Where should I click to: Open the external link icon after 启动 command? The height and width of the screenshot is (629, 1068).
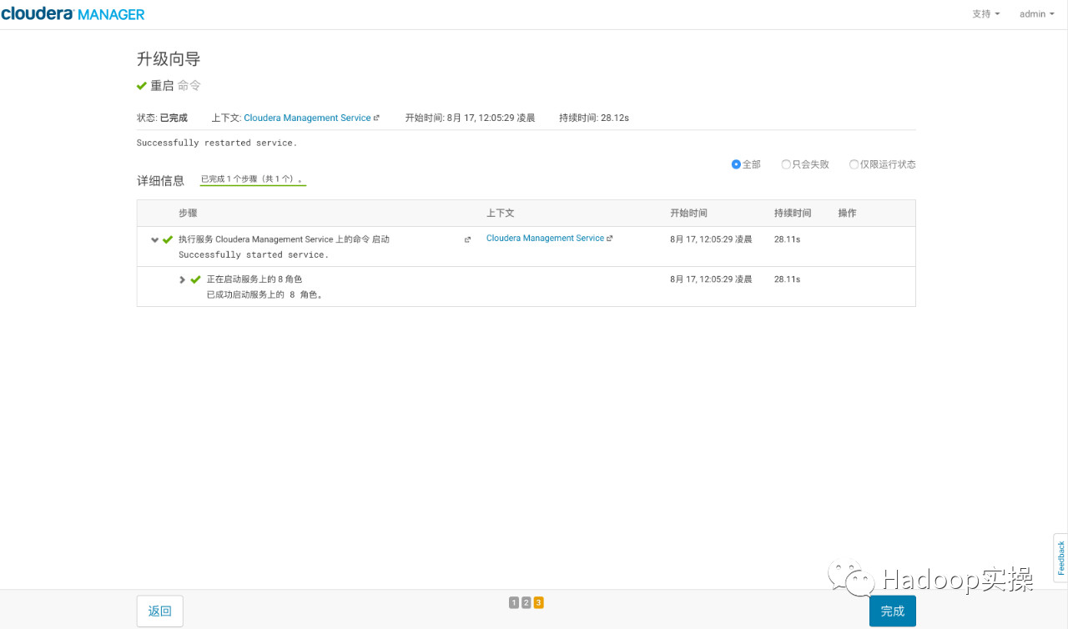coord(467,239)
